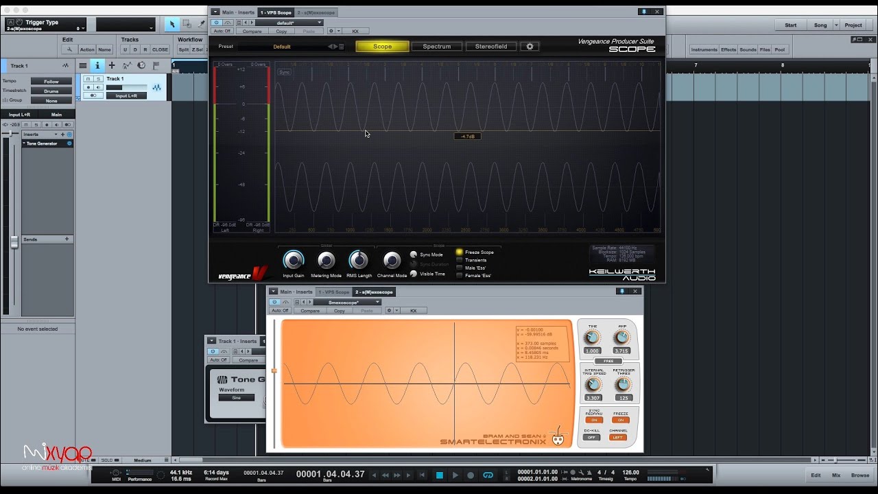
Task: Show automation icon in track toolbar
Action: click(127, 66)
